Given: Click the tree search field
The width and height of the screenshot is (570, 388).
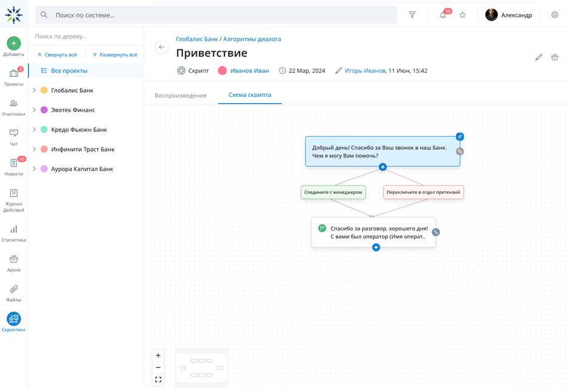Looking at the screenshot, I should coord(85,36).
